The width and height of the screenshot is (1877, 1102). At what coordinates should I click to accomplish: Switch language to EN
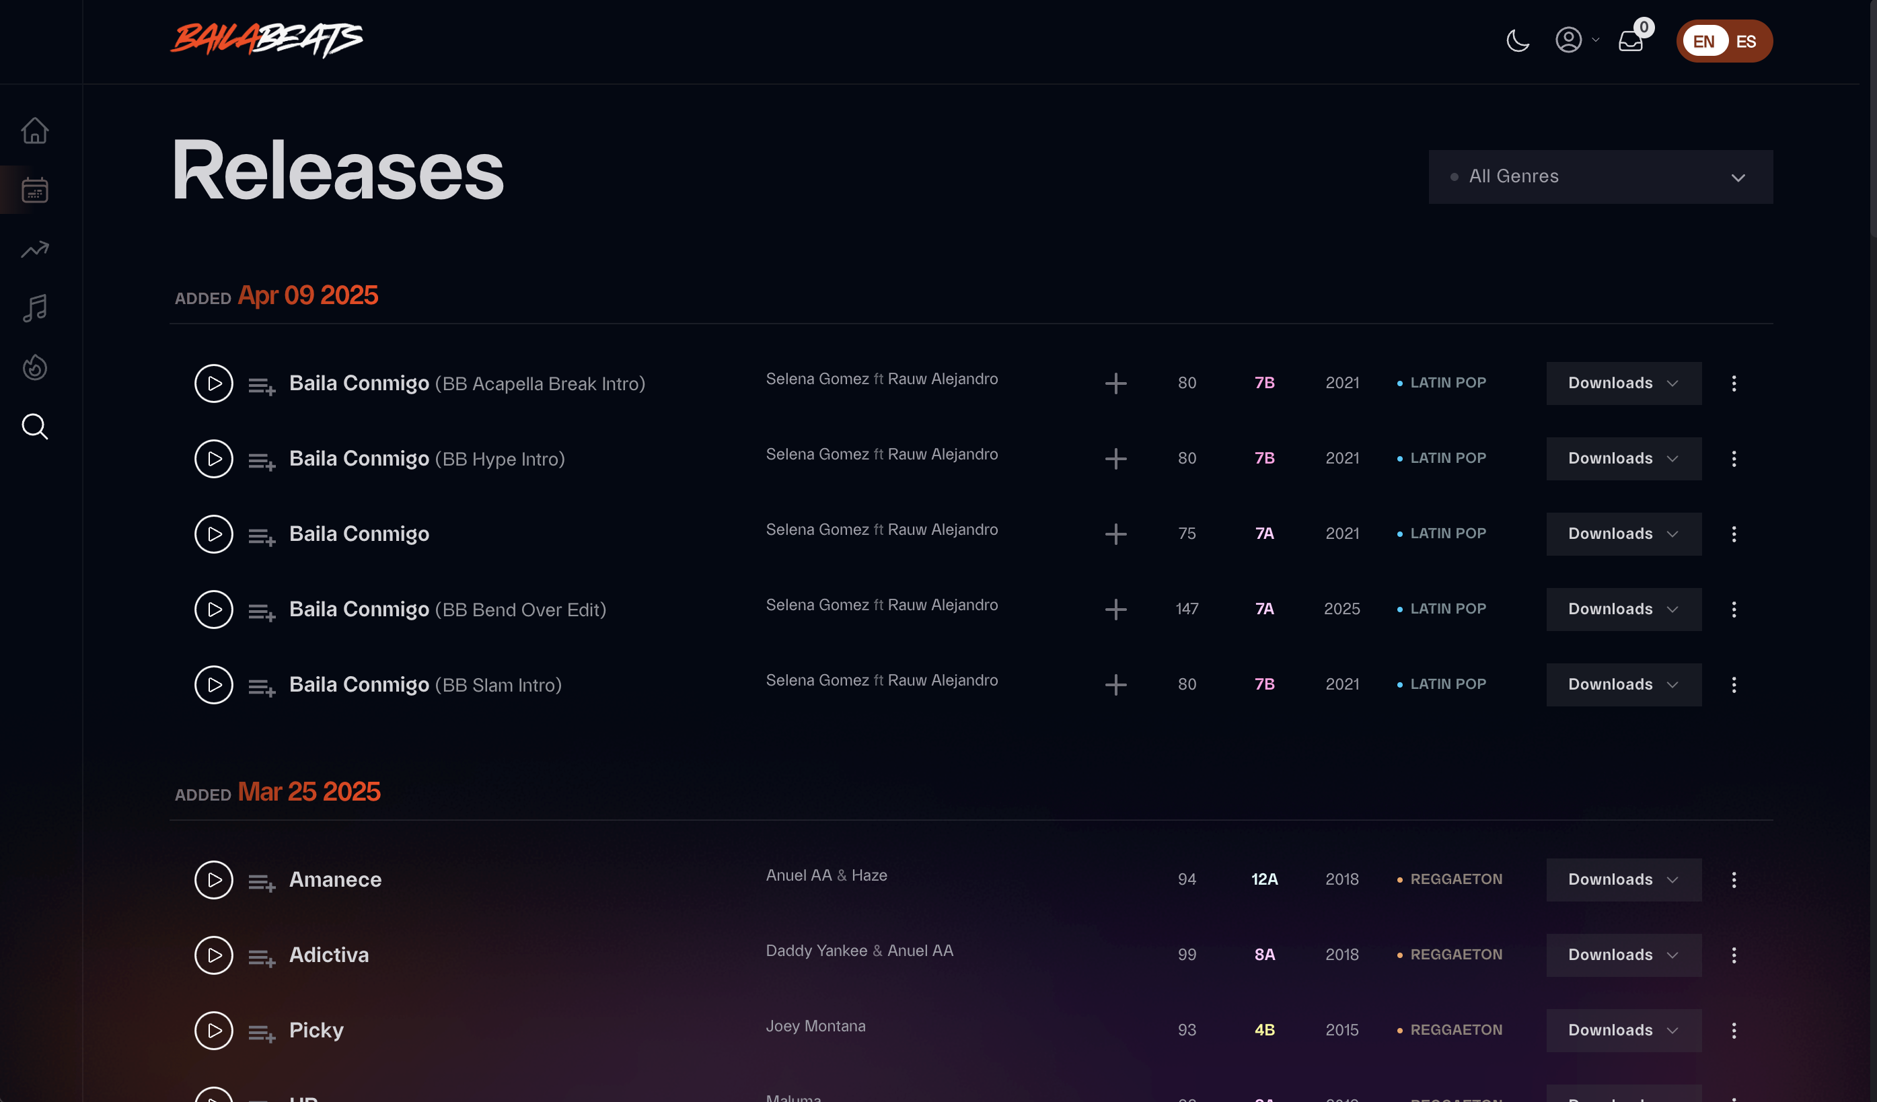point(1704,42)
